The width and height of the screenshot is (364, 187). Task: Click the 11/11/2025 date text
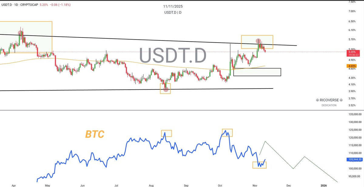(173, 6)
